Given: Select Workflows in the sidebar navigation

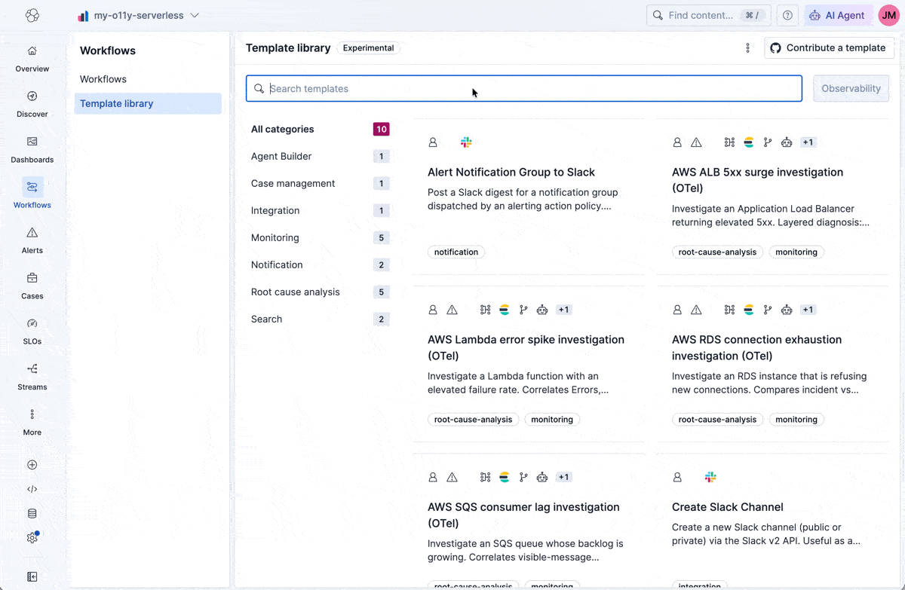Looking at the screenshot, I should click(32, 194).
